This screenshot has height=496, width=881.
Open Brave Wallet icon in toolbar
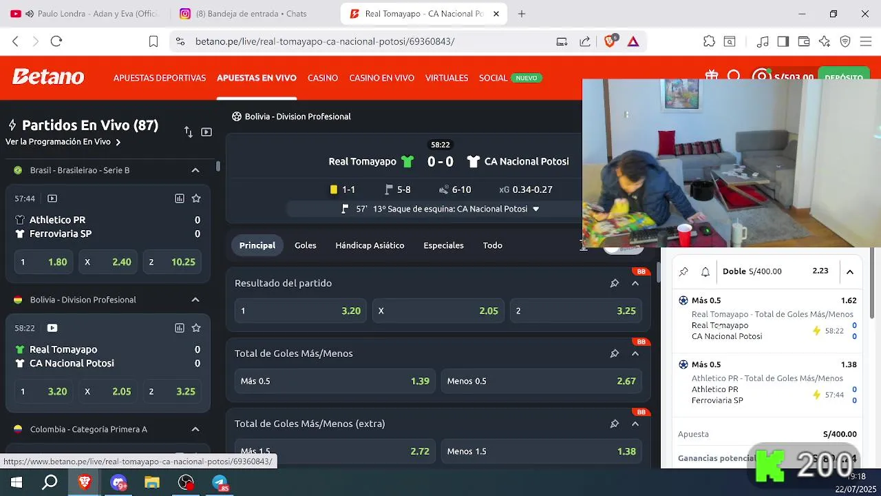click(803, 41)
